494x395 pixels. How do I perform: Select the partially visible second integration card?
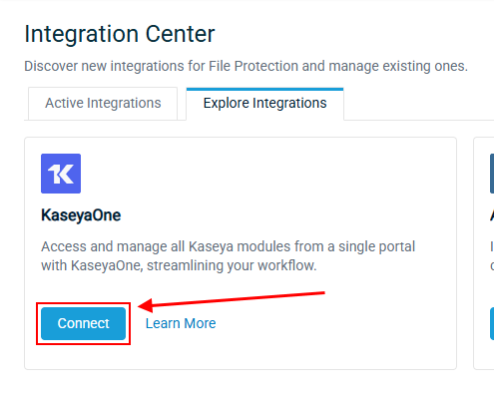(x=484, y=253)
